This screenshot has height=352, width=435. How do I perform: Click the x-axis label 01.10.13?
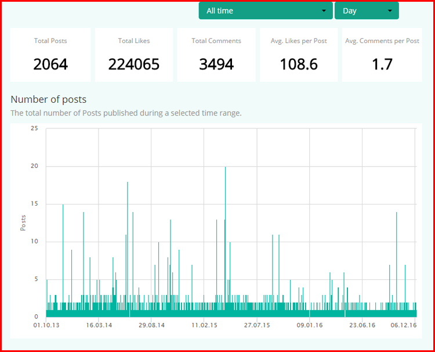tap(46, 325)
